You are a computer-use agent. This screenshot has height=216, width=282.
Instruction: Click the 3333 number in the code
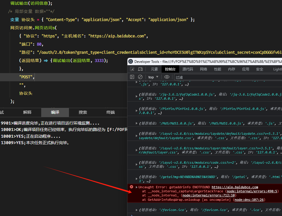click(x=99, y=61)
